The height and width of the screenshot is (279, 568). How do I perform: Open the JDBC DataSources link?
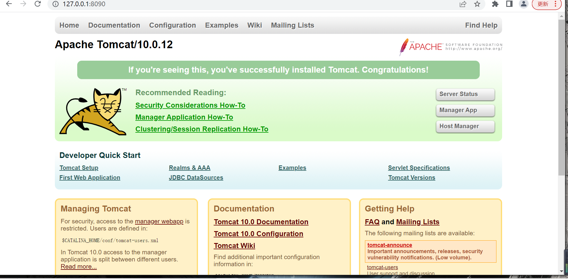click(196, 178)
